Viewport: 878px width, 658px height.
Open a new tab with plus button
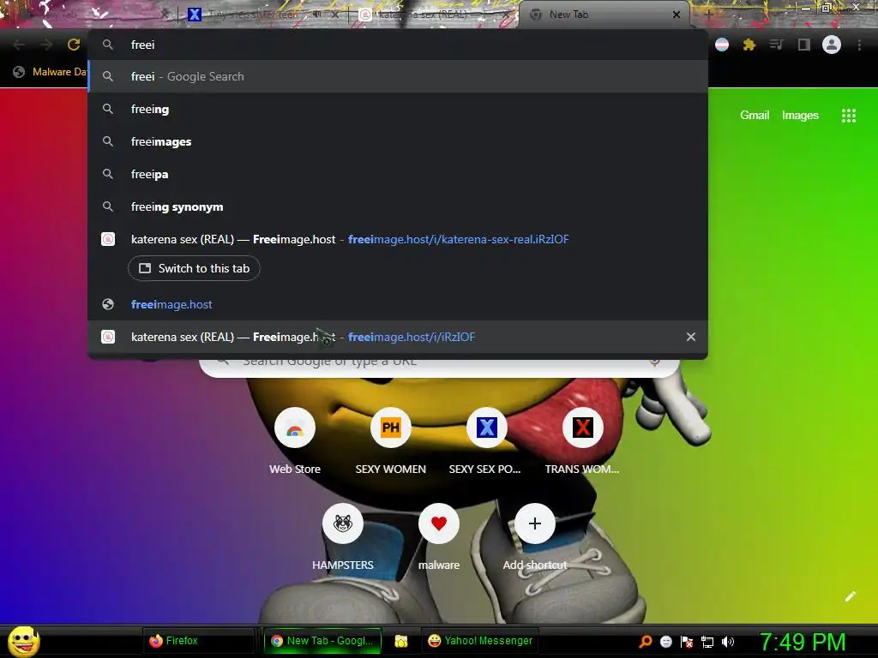pos(707,15)
